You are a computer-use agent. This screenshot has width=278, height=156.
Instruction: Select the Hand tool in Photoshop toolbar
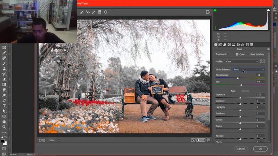point(4,122)
